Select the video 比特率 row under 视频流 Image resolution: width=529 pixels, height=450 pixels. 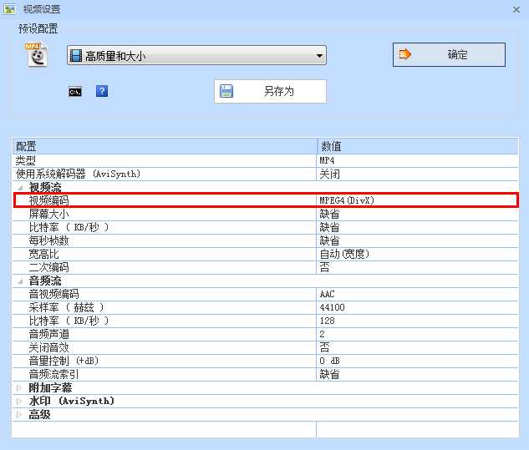266,228
